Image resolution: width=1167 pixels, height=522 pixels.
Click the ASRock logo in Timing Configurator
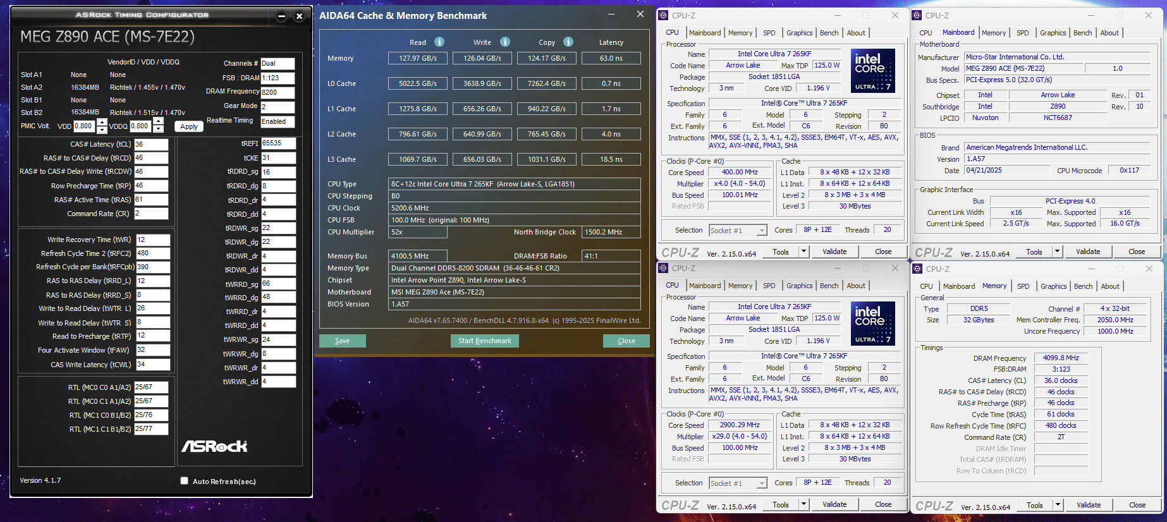pyautogui.click(x=214, y=446)
